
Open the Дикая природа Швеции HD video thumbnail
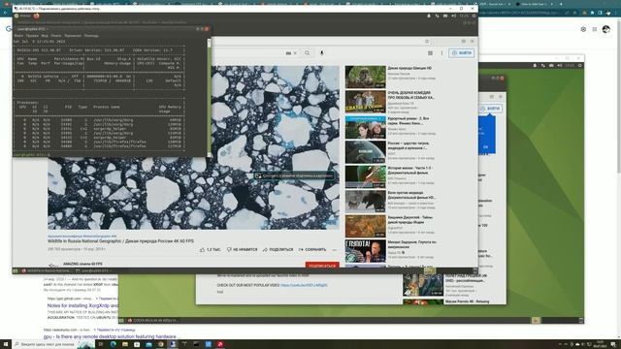[x=365, y=77]
